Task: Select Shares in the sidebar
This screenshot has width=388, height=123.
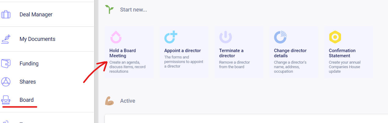Action: click(x=28, y=82)
